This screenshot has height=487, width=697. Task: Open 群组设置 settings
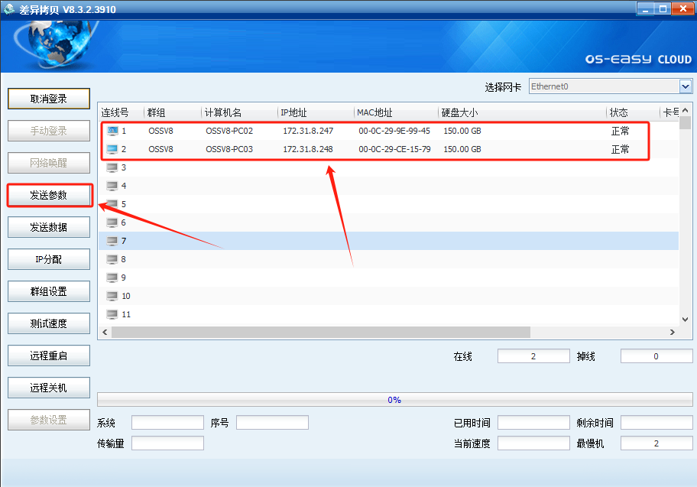tap(49, 291)
